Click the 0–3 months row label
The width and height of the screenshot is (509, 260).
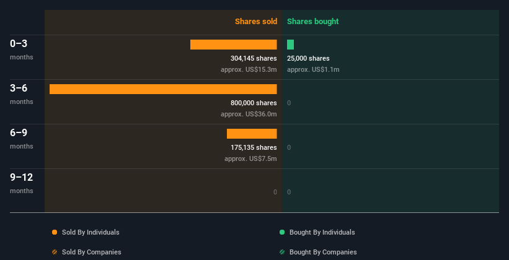(22, 50)
